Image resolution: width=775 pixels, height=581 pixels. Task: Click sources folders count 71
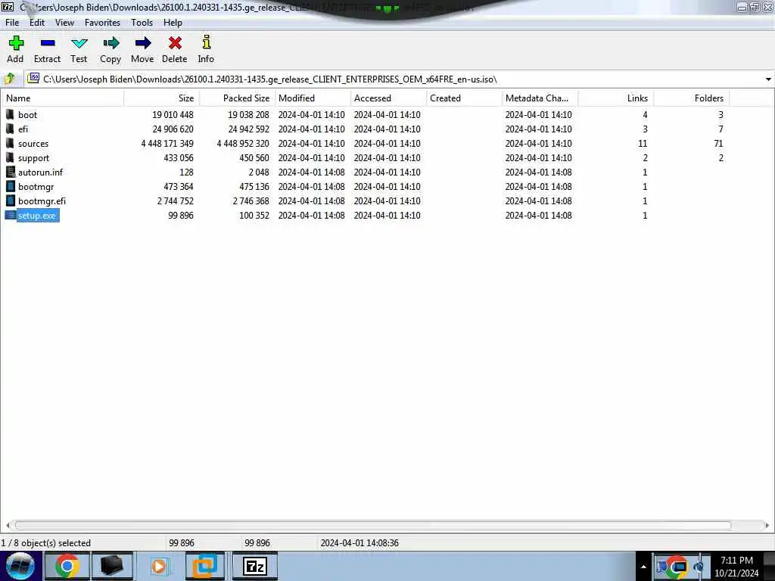pos(719,144)
